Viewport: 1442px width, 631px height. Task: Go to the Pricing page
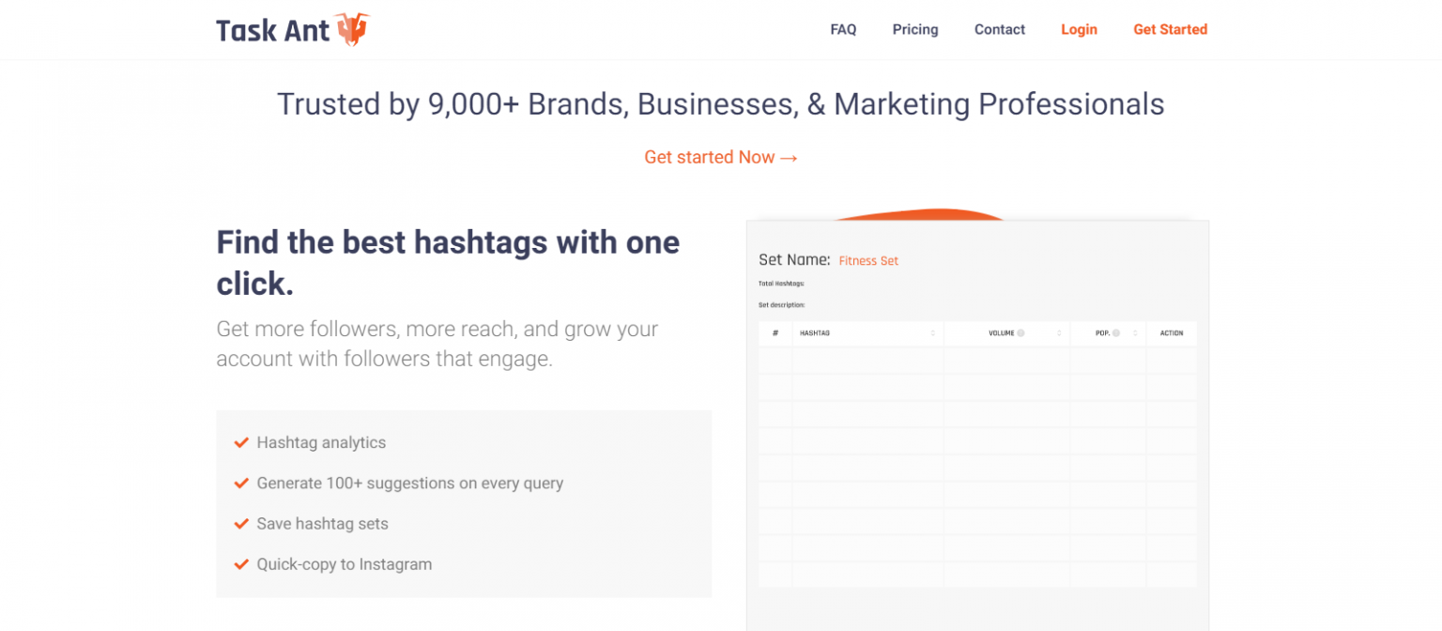[915, 29]
